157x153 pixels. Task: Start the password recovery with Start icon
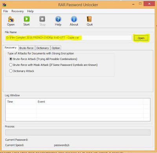[26, 21]
